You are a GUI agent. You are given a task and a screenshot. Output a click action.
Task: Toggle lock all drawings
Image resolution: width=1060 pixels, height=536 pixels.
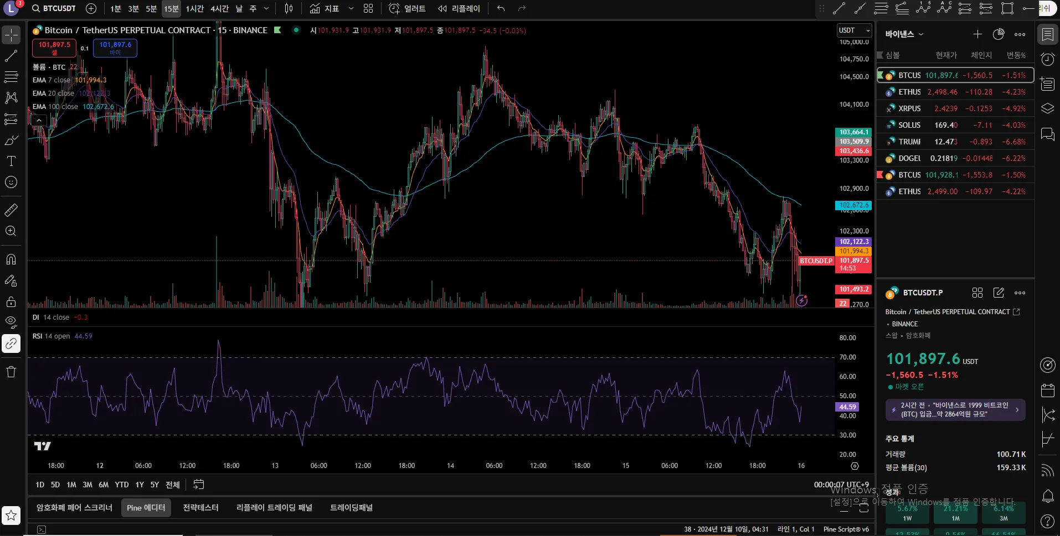(11, 302)
